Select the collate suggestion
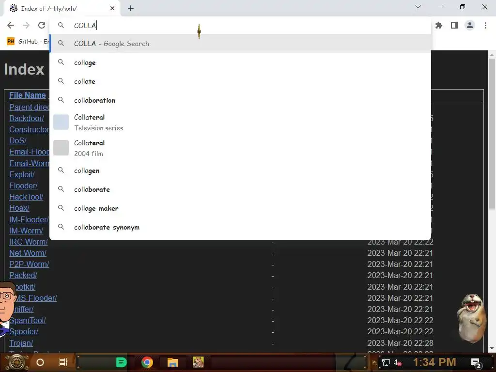Screen dimensions: 496x372 click(x=240, y=81)
